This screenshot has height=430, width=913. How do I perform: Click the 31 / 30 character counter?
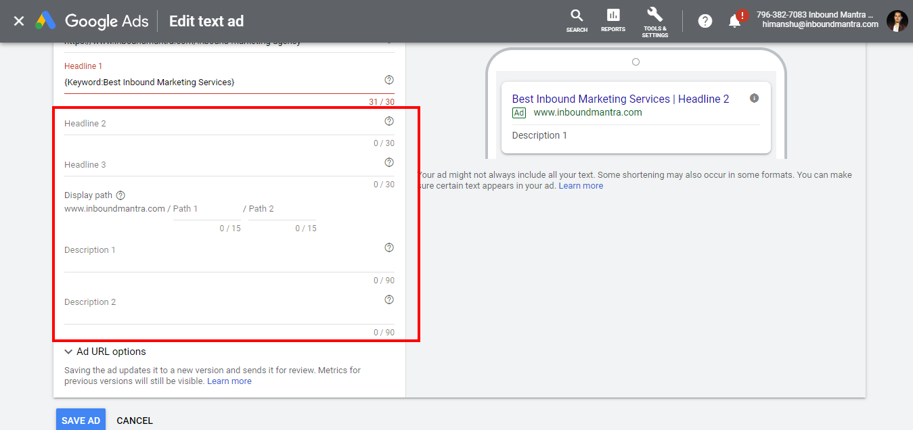382,102
